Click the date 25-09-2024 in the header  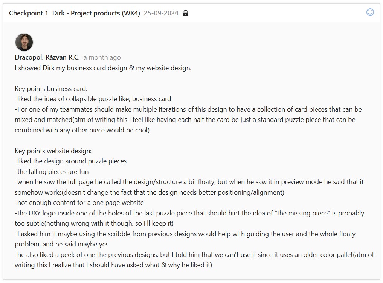point(161,13)
